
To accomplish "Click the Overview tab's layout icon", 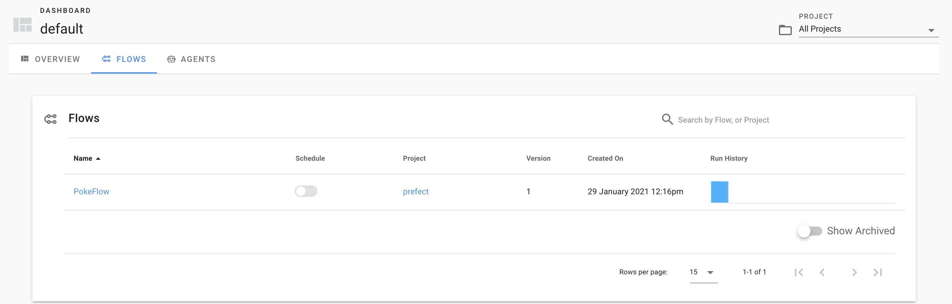I will 25,59.
